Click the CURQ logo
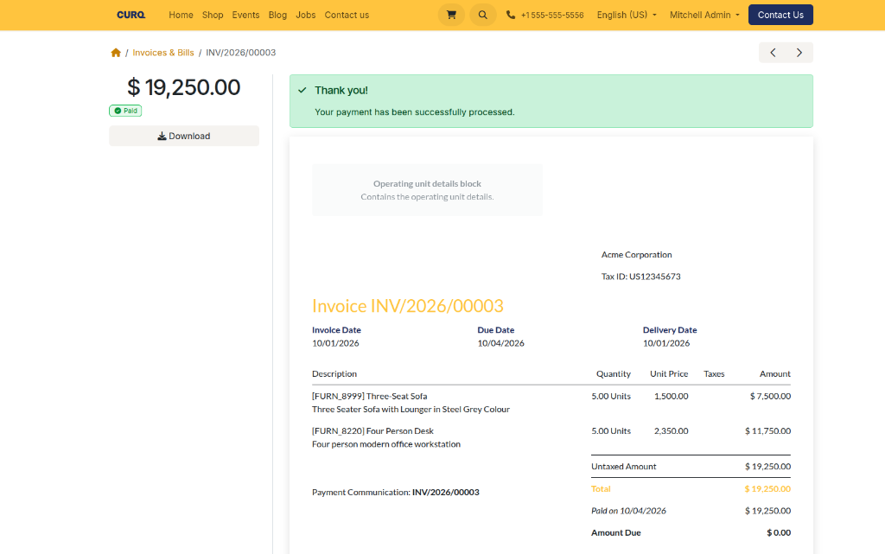The width and height of the screenshot is (885, 554). click(131, 15)
